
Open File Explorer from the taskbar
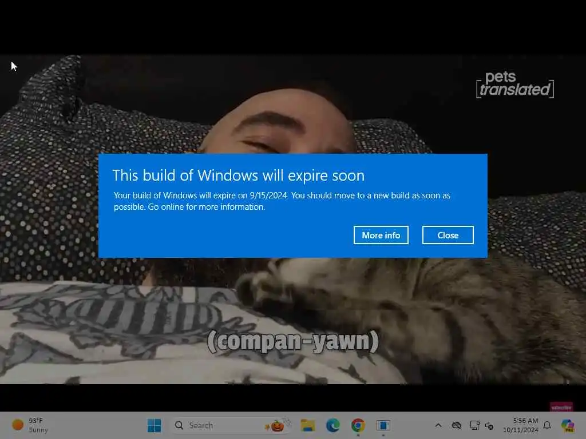coord(308,425)
